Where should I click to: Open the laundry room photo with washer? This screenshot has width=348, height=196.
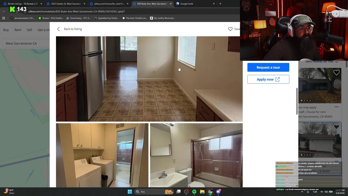tap(102, 155)
